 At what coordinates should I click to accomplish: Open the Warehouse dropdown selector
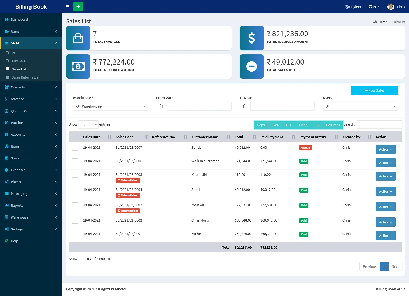coord(110,106)
